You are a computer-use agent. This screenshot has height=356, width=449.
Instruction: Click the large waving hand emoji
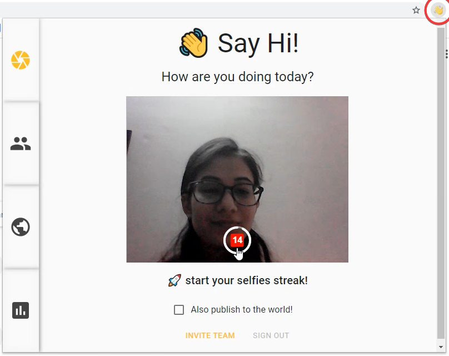click(x=194, y=43)
